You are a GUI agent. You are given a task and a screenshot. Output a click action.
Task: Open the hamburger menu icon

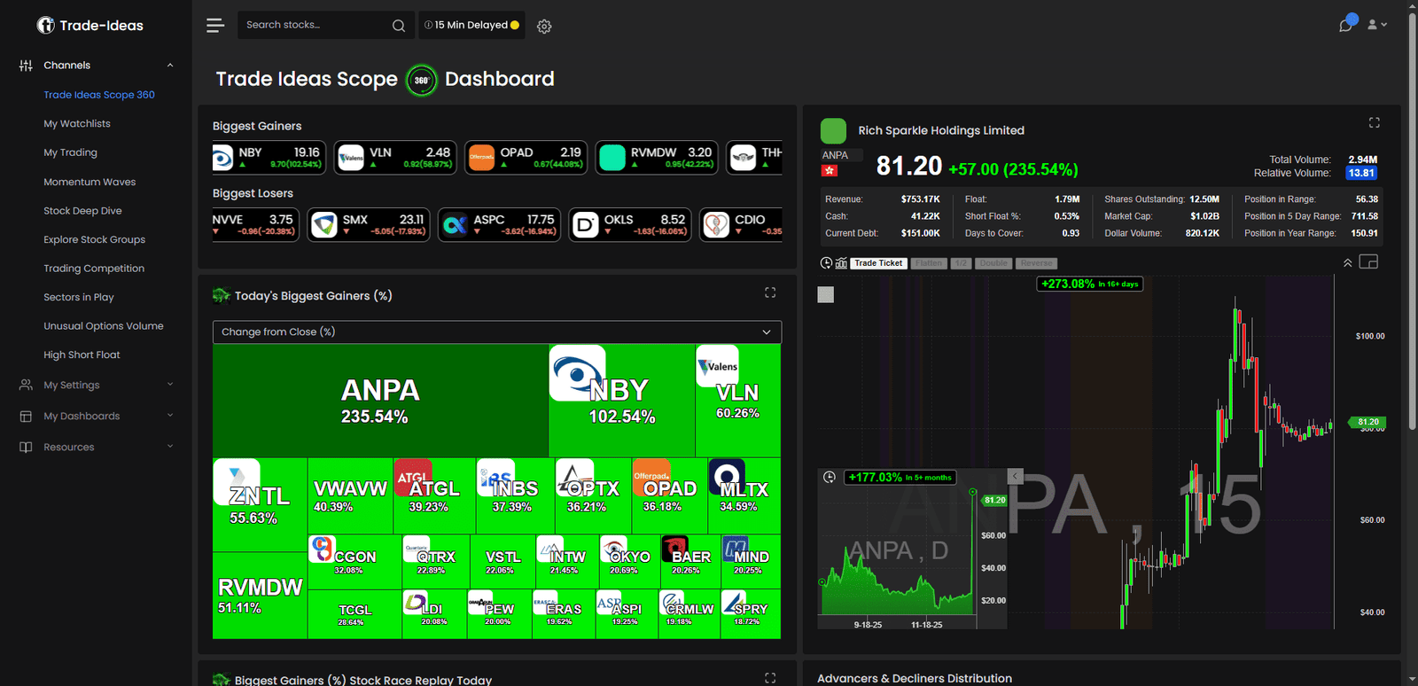tap(215, 26)
